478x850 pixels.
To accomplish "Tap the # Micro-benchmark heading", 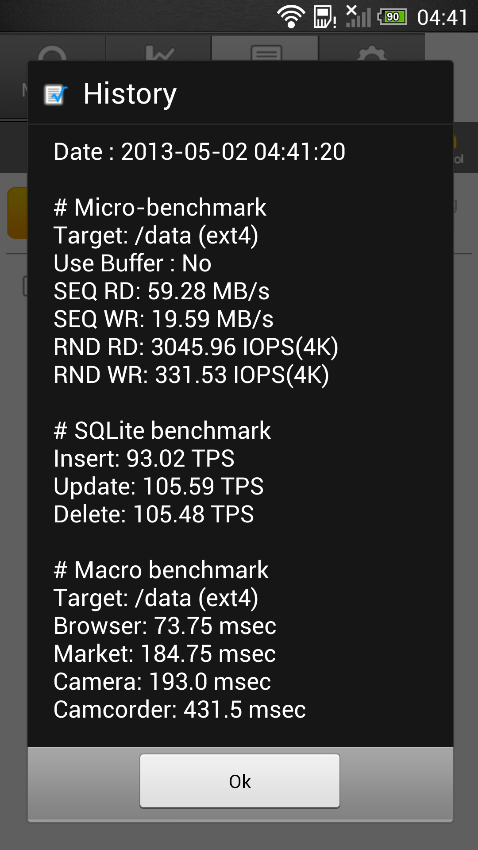I will (160, 207).
